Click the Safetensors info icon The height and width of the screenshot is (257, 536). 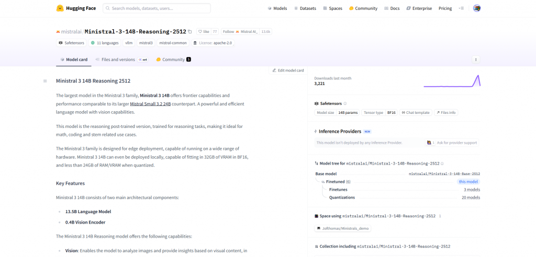point(345,103)
